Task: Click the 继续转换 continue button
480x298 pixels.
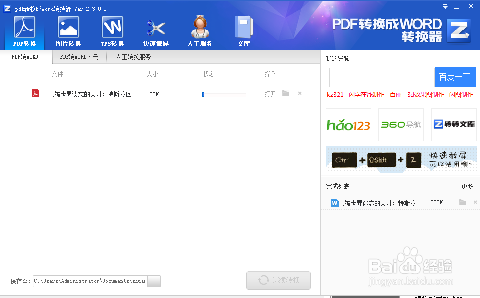Action: (x=278, y=280)
